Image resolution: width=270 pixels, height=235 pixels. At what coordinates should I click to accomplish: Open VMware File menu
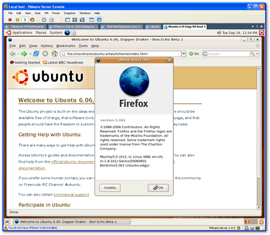[x=10, y=13]
